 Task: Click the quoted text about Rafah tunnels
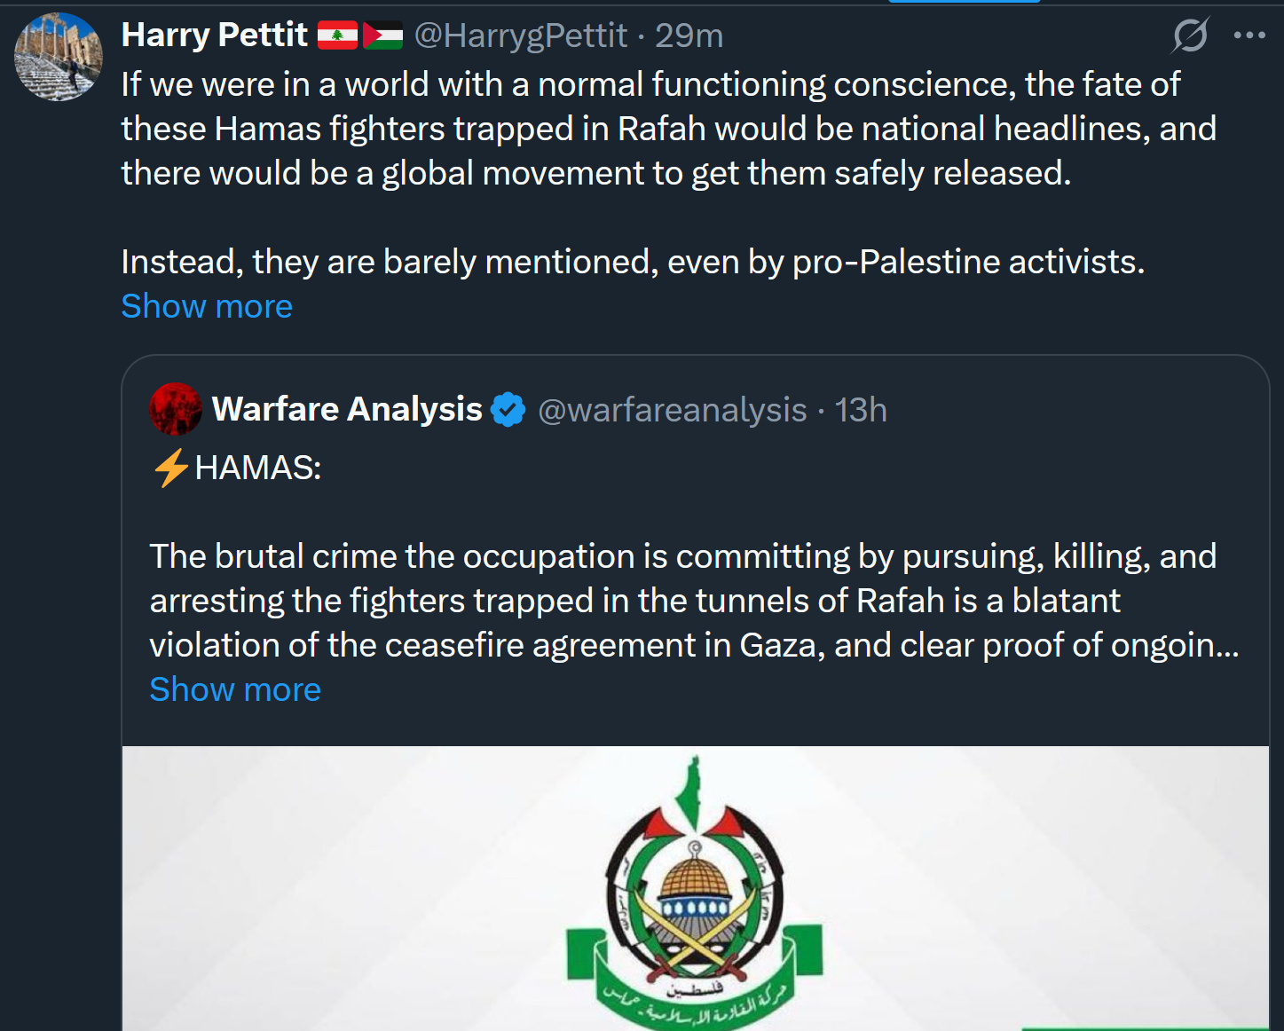(681, 601)
